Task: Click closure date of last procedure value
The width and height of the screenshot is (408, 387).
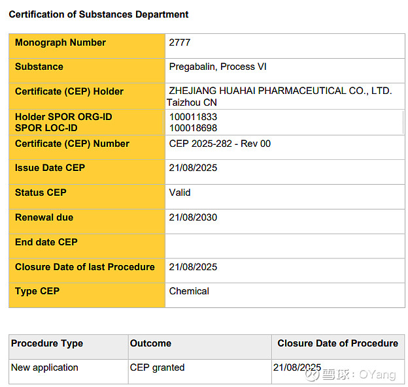Action: coord(193,267)
